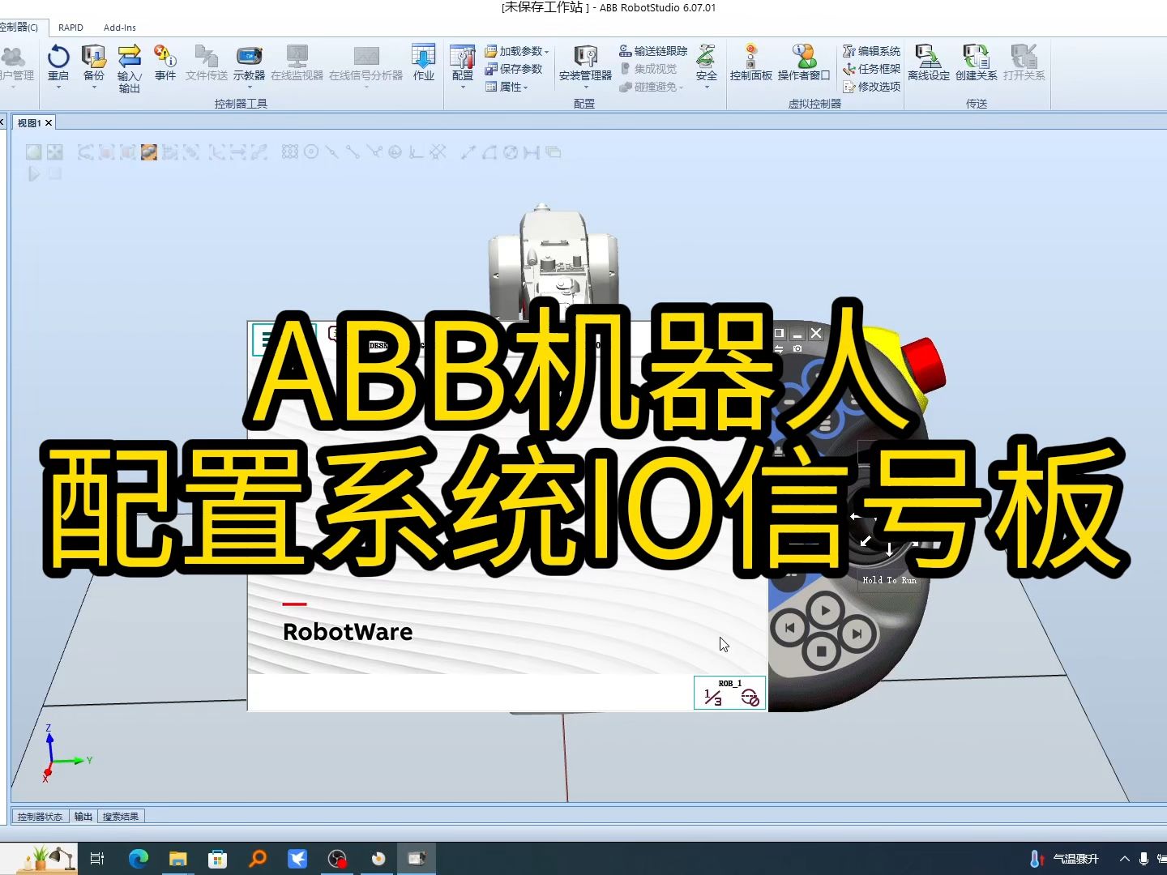1167x875 pixels.
Task: Click the step forward button on FlexPendant
Action: [x=857, y=634]
